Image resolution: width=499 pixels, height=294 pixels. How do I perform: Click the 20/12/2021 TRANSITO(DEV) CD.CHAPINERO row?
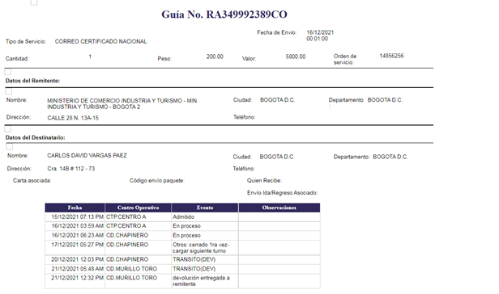pyautogui.click(x=182, y=259)
